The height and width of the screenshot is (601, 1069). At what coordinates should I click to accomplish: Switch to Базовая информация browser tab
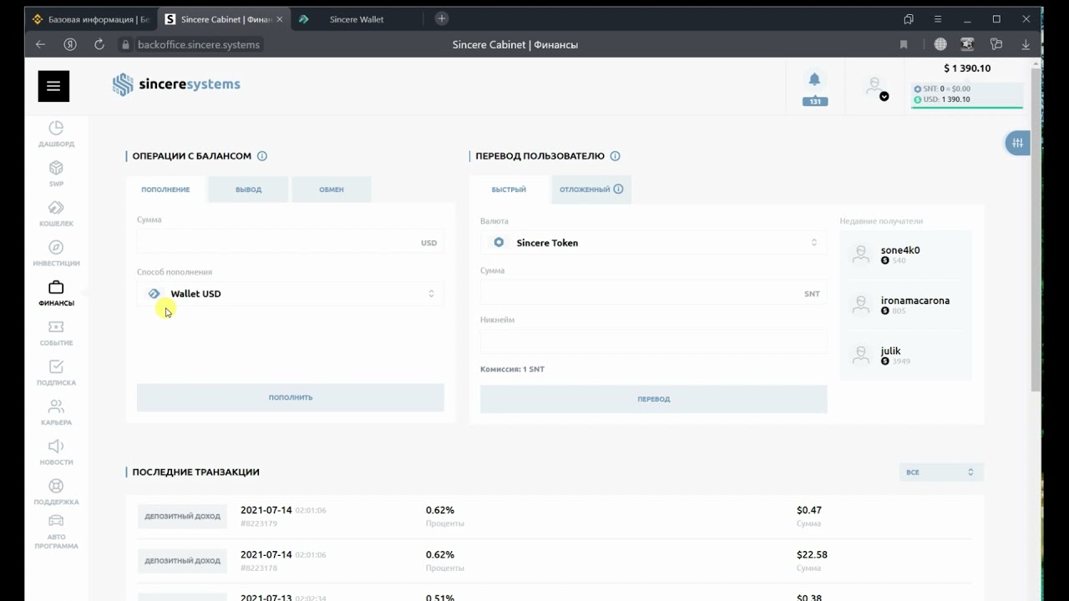click(x=91, y=19)
